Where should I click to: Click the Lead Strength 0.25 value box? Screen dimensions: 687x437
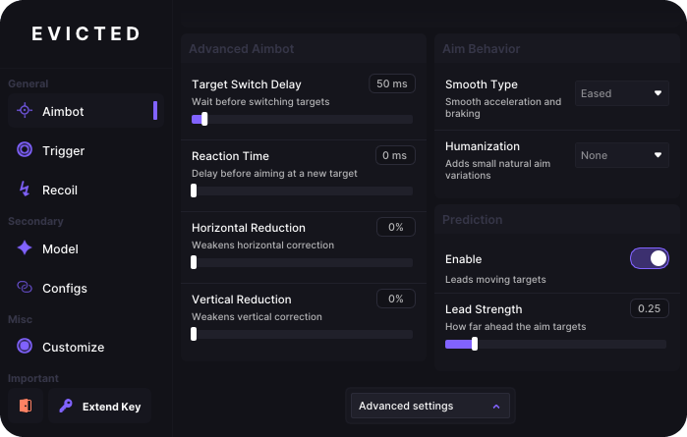point(650,308)
